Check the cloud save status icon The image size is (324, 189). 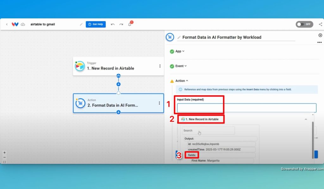23,24
